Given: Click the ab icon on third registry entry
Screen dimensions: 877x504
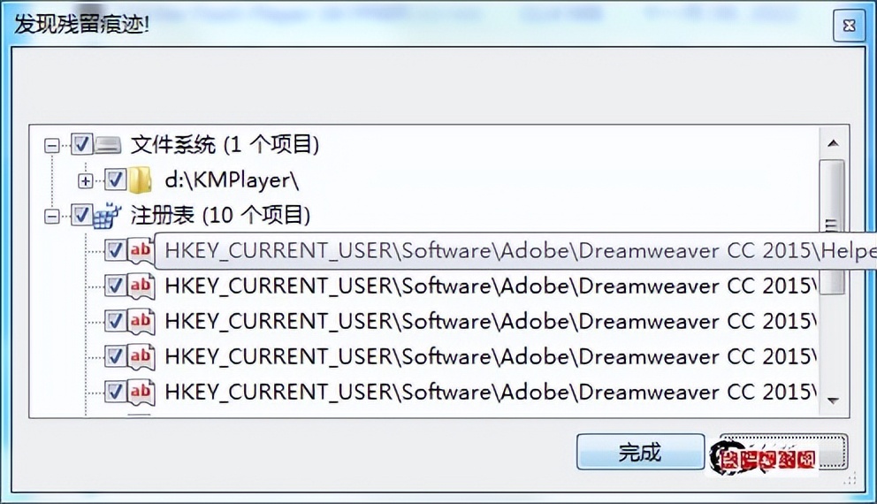Looking at the screenshot, I should pos(140,321).
